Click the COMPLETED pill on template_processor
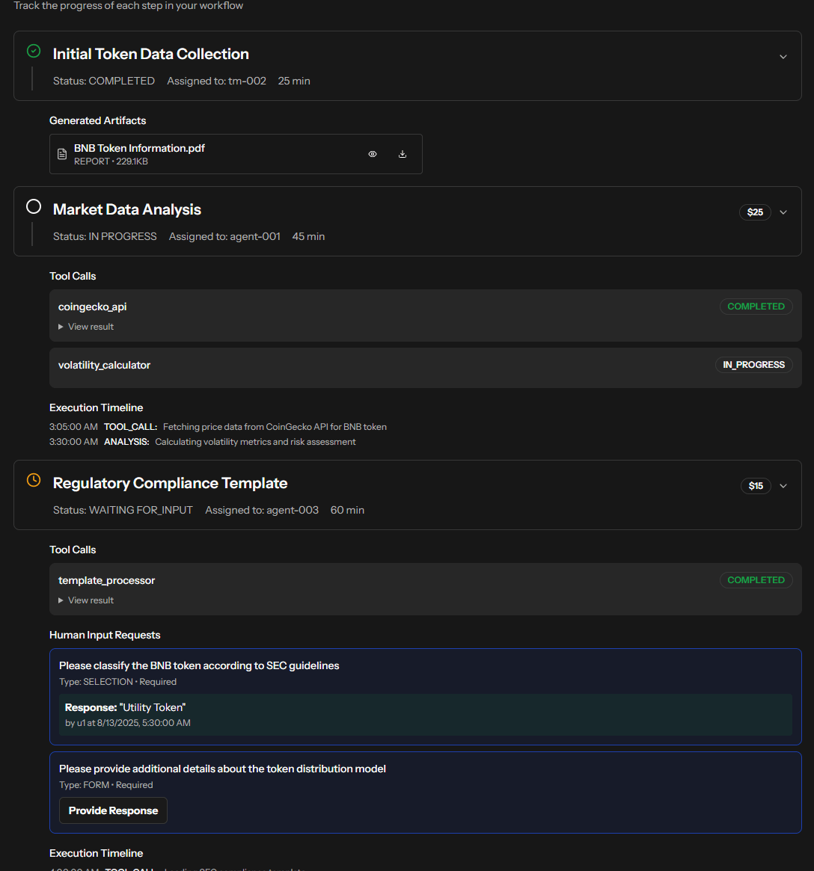This screenshot has width=814, height=871. click(756, 579)
